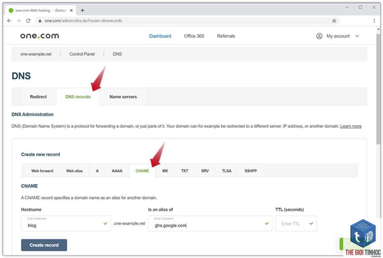Go to Control Panel breadcrumb
This screenshot has width=383, height=258.
point(82,54)
